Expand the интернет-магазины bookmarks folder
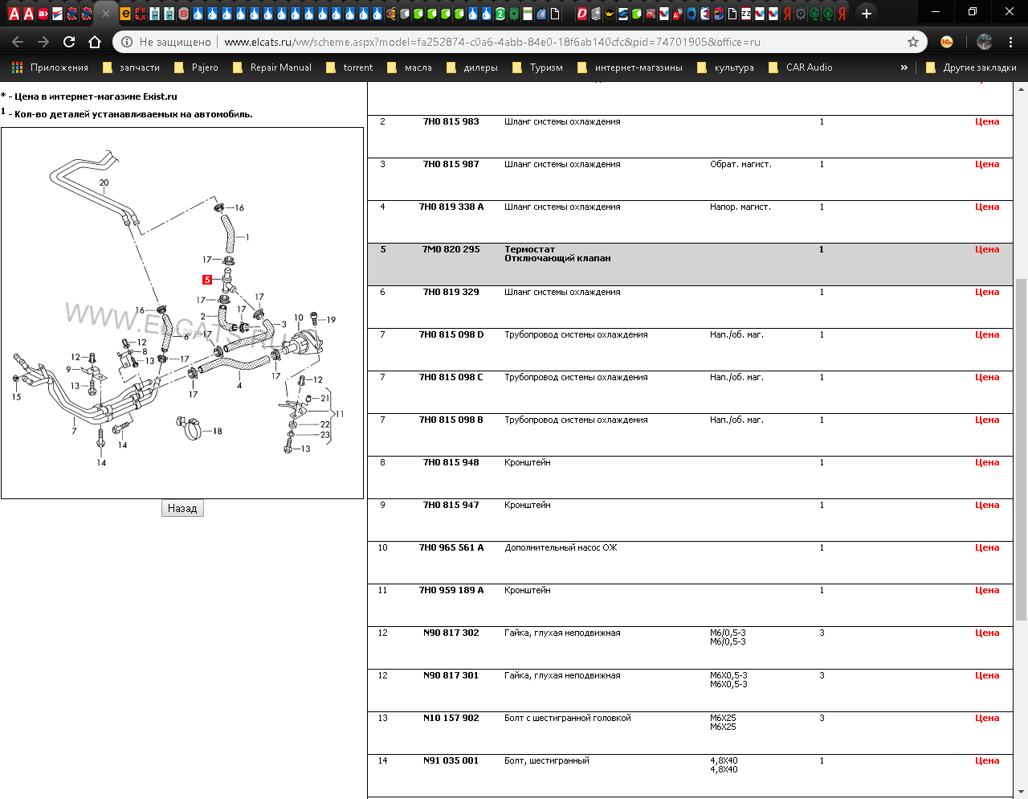Viewport: 1028px width, 799px height. coord(630,68)
